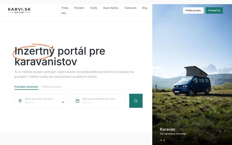Image resolution: width=232 pixels, height=145 pixels.
Task: Open the Služby menu item
Action: pyautogui.click(x=94, y=8)
